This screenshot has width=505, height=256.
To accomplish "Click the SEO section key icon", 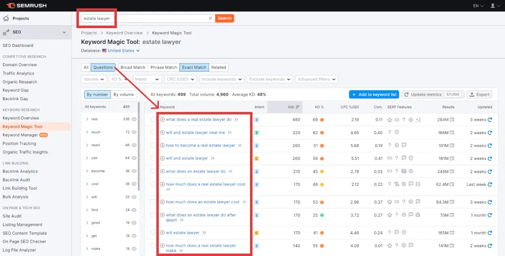I will (6, 32).
